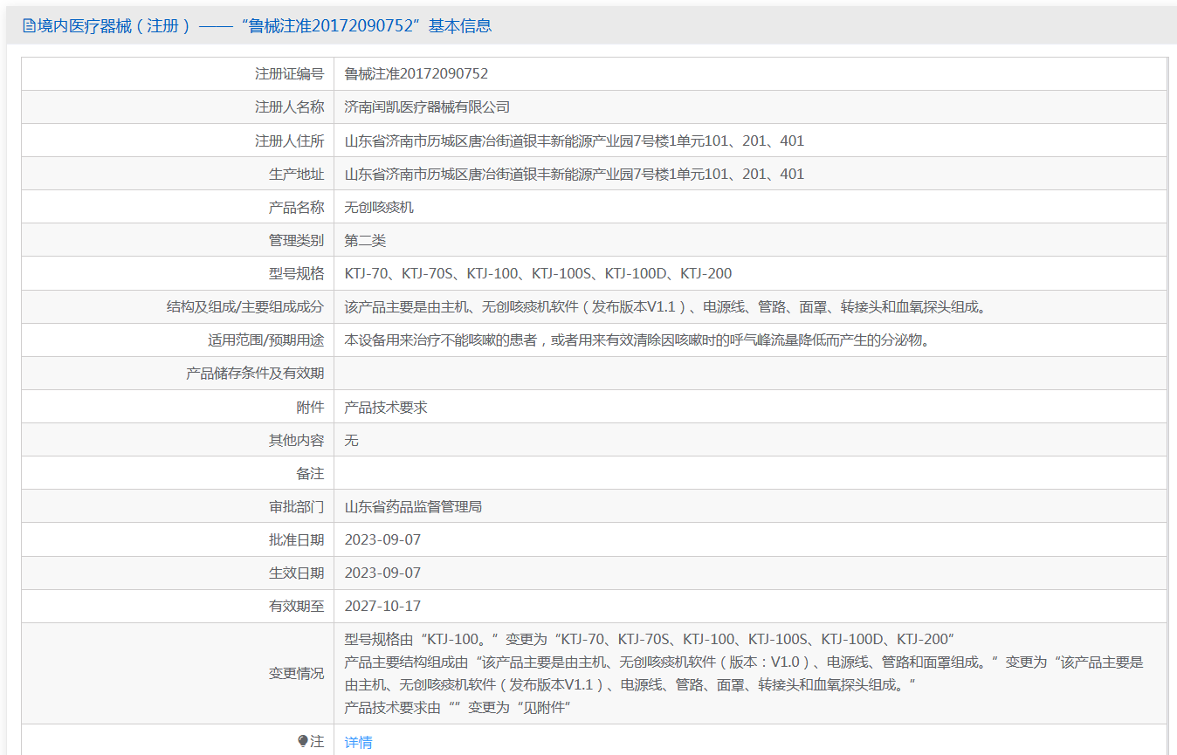Click the 产品技术要求 value in the 附件 row
Image resolution: width=1177 pixels, height=755 pixels.
(x=386, y=407)
